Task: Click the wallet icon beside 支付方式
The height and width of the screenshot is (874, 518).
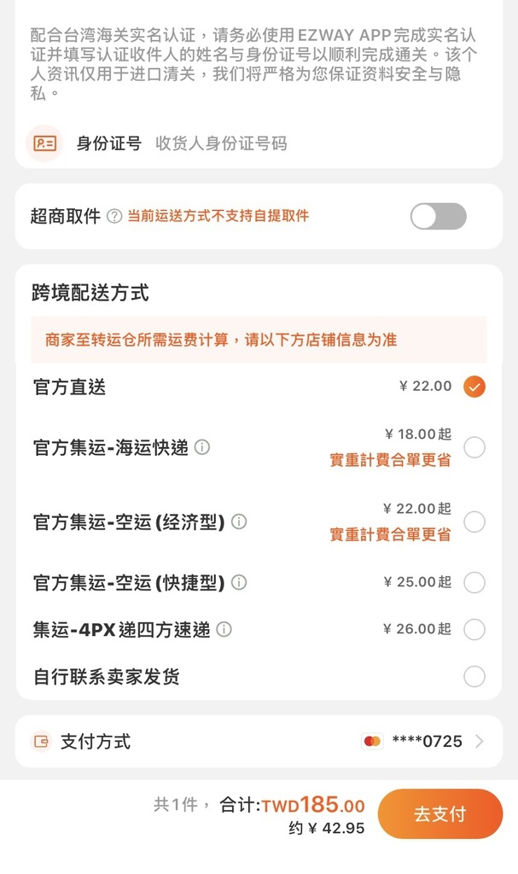Action: (x=41, y=742)
